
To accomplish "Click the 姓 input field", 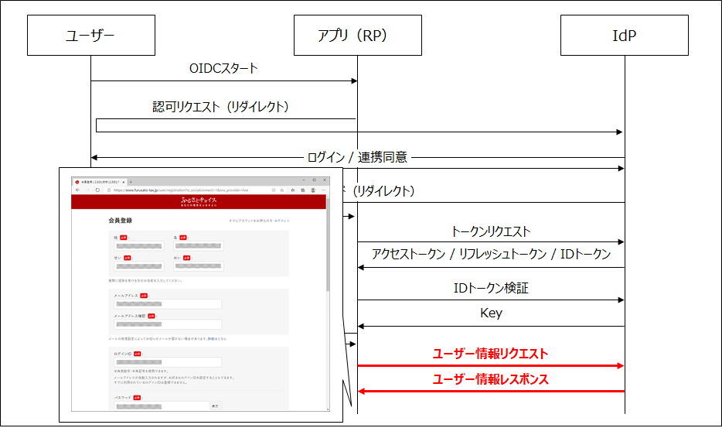I will [139, 246].
